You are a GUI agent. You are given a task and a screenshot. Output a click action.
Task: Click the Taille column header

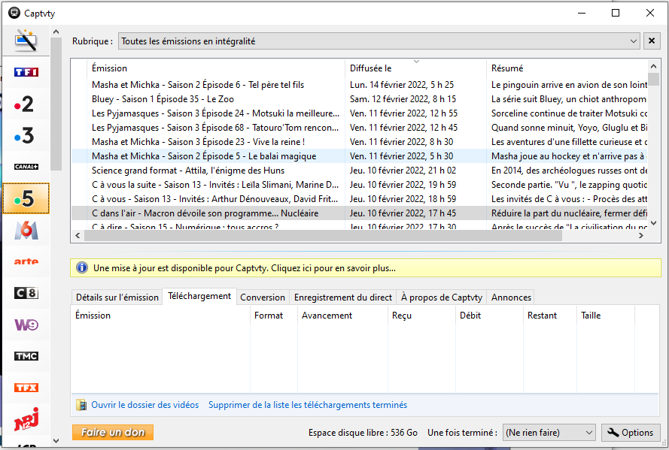tap(606, 316)
